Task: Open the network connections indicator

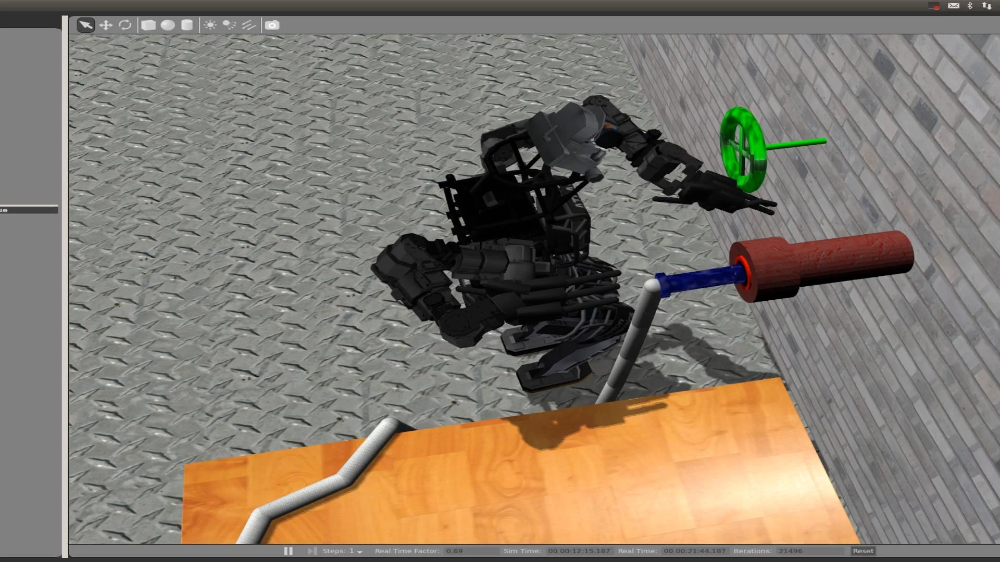Action: (x=986, y=6)
